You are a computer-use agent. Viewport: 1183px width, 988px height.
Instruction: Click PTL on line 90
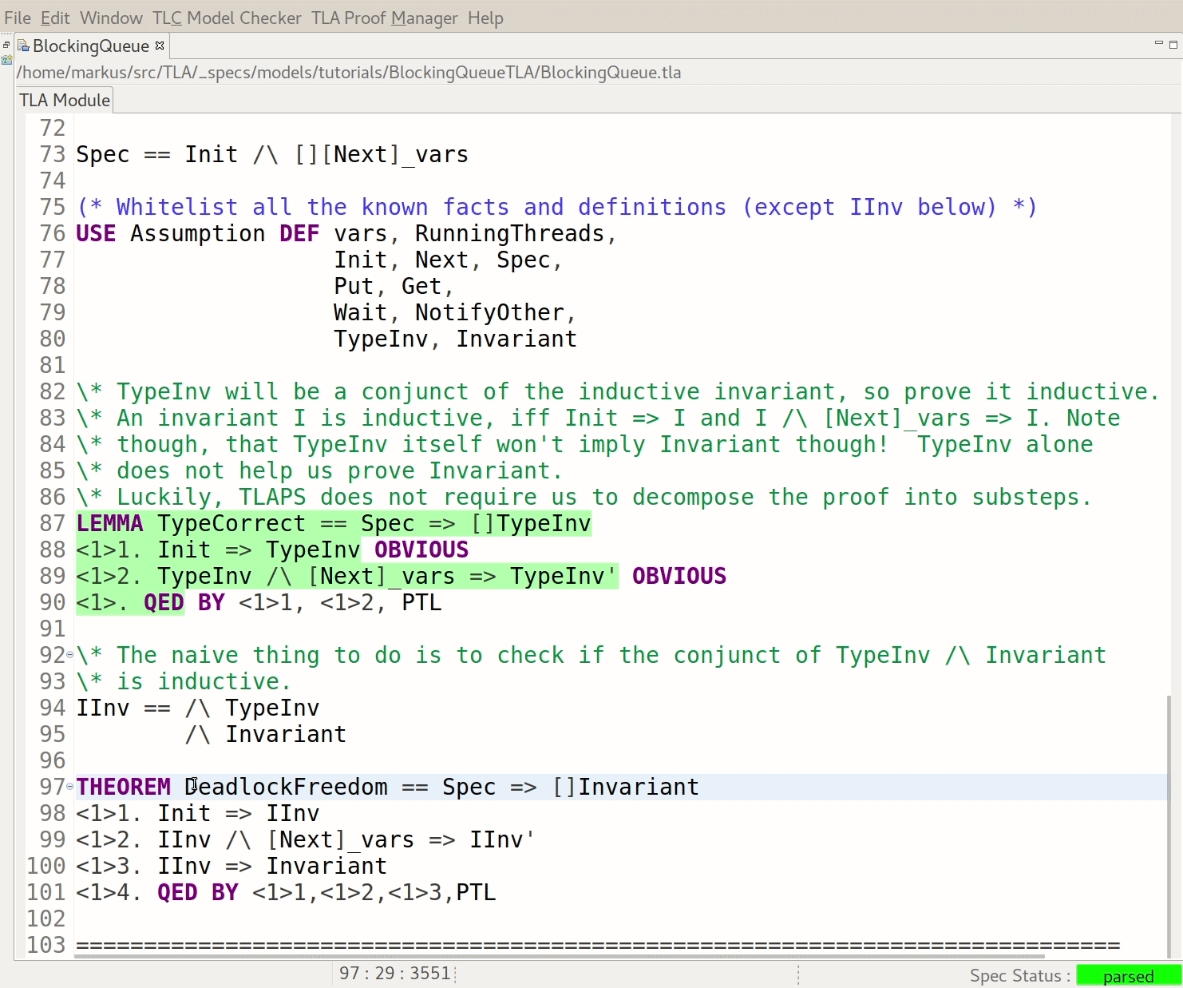point(421,603)
